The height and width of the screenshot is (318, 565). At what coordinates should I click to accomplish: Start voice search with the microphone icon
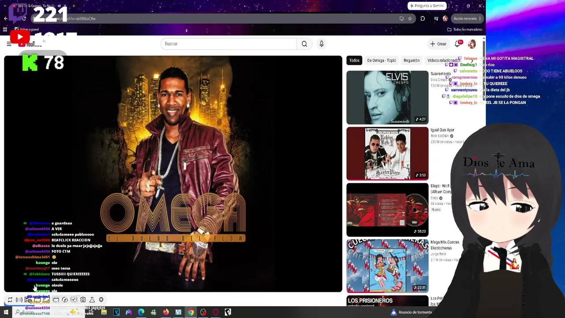pyautogui.click(x=321, y=44)
